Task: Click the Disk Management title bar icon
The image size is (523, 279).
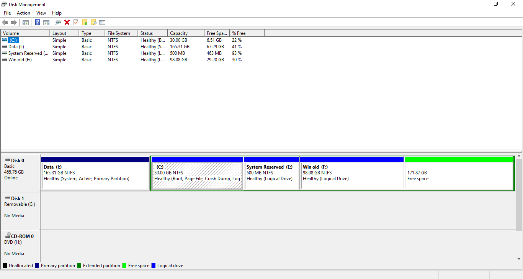Action: (4, 4)
